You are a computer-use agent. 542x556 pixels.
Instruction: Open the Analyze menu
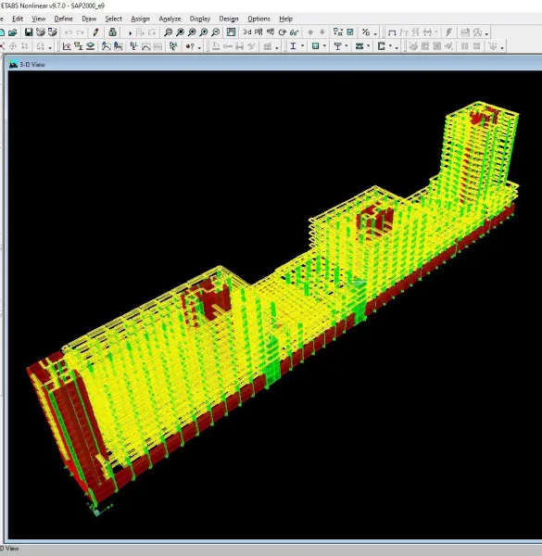(x=170, y=19)
